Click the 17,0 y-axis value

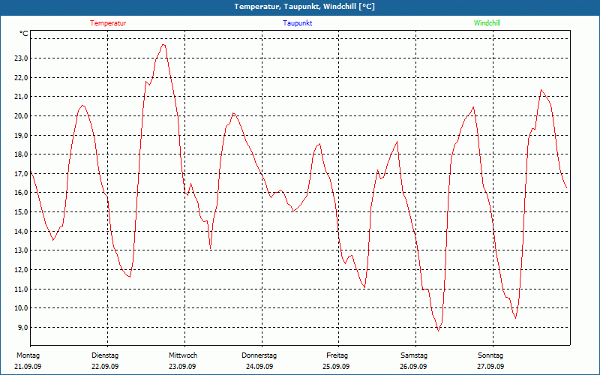click(x=21, y=173)
